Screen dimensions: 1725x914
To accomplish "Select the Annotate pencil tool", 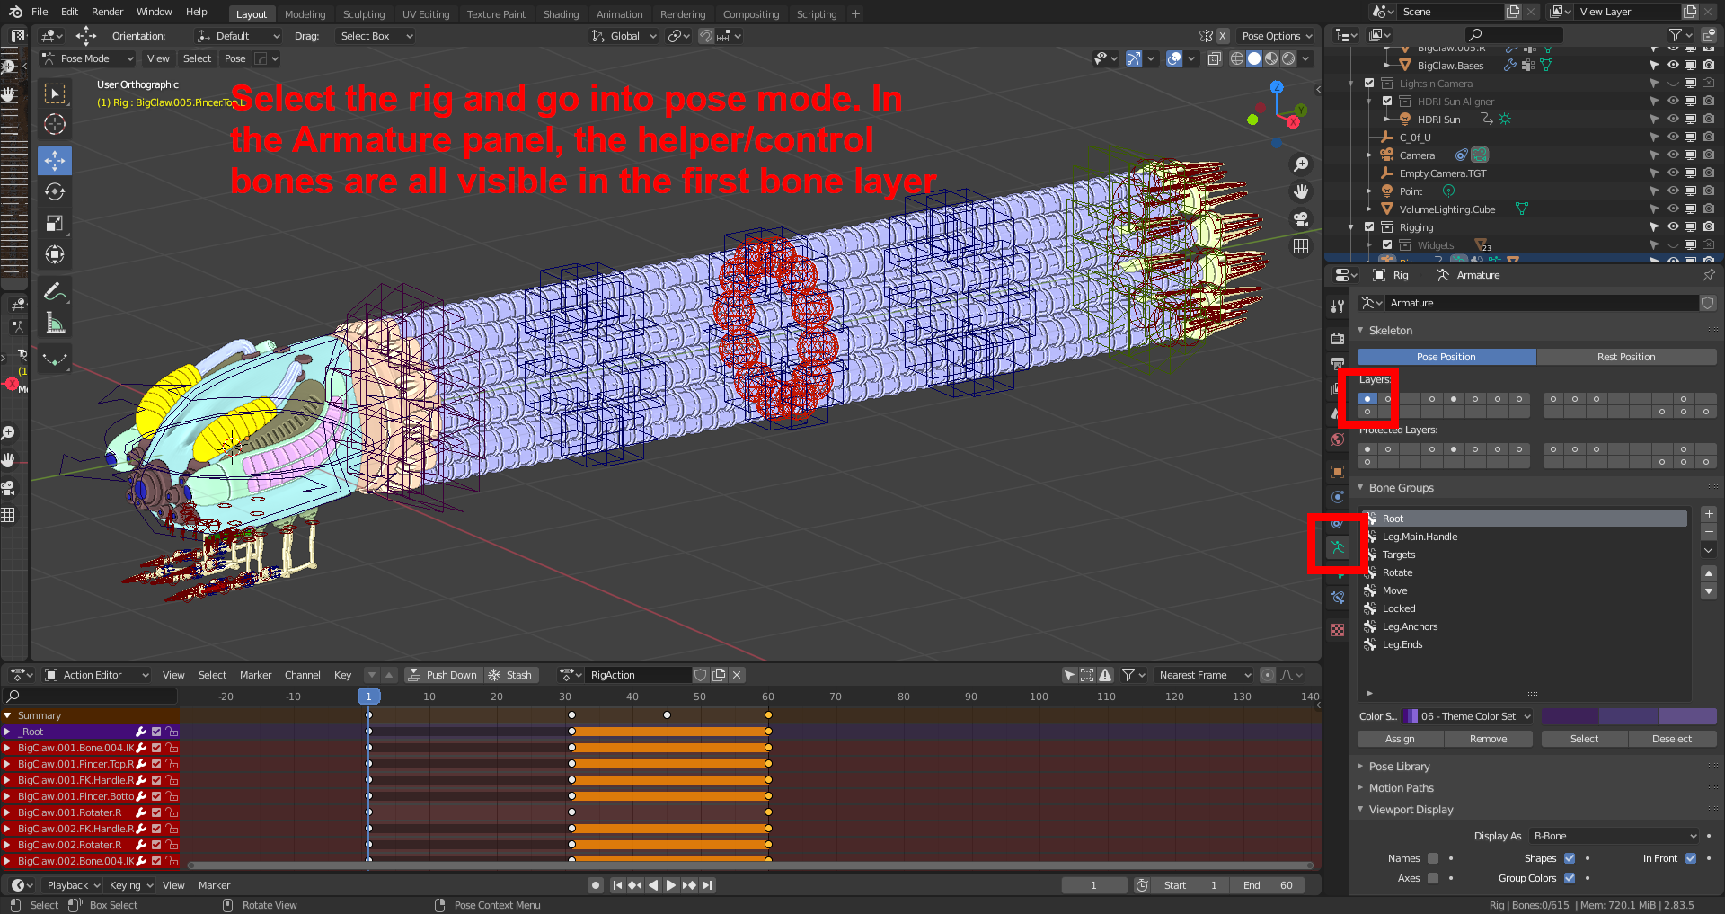I will (x=55, y=292).
